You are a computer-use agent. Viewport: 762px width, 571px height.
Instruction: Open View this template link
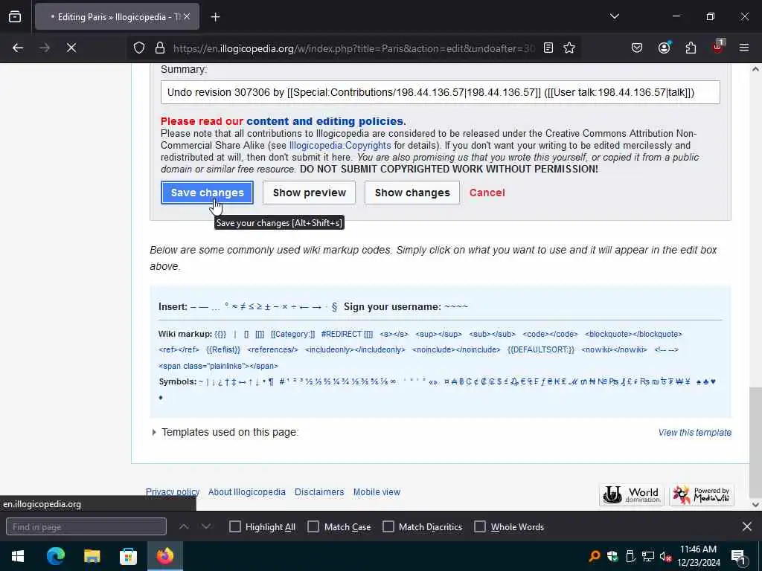pos(695,433)
